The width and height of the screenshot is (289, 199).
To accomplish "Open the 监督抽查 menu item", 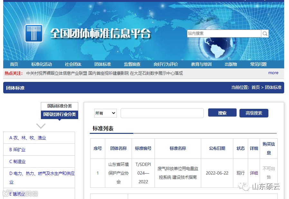I will coord(132,64).
